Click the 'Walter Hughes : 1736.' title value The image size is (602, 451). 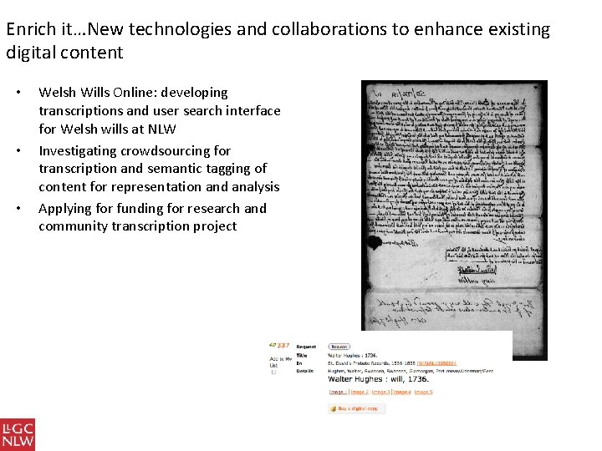click(353, 355)
